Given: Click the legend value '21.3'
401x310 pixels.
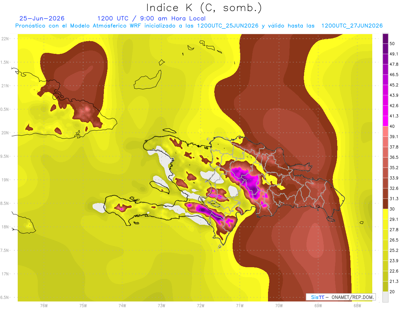Looking at the screenshot, I should click(394, 282).
